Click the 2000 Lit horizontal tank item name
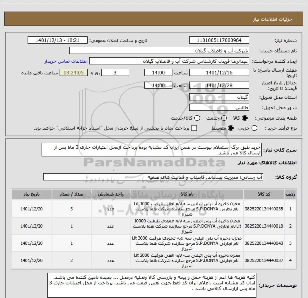The height and width of the screenshot is (298, 308). (187, 260)
